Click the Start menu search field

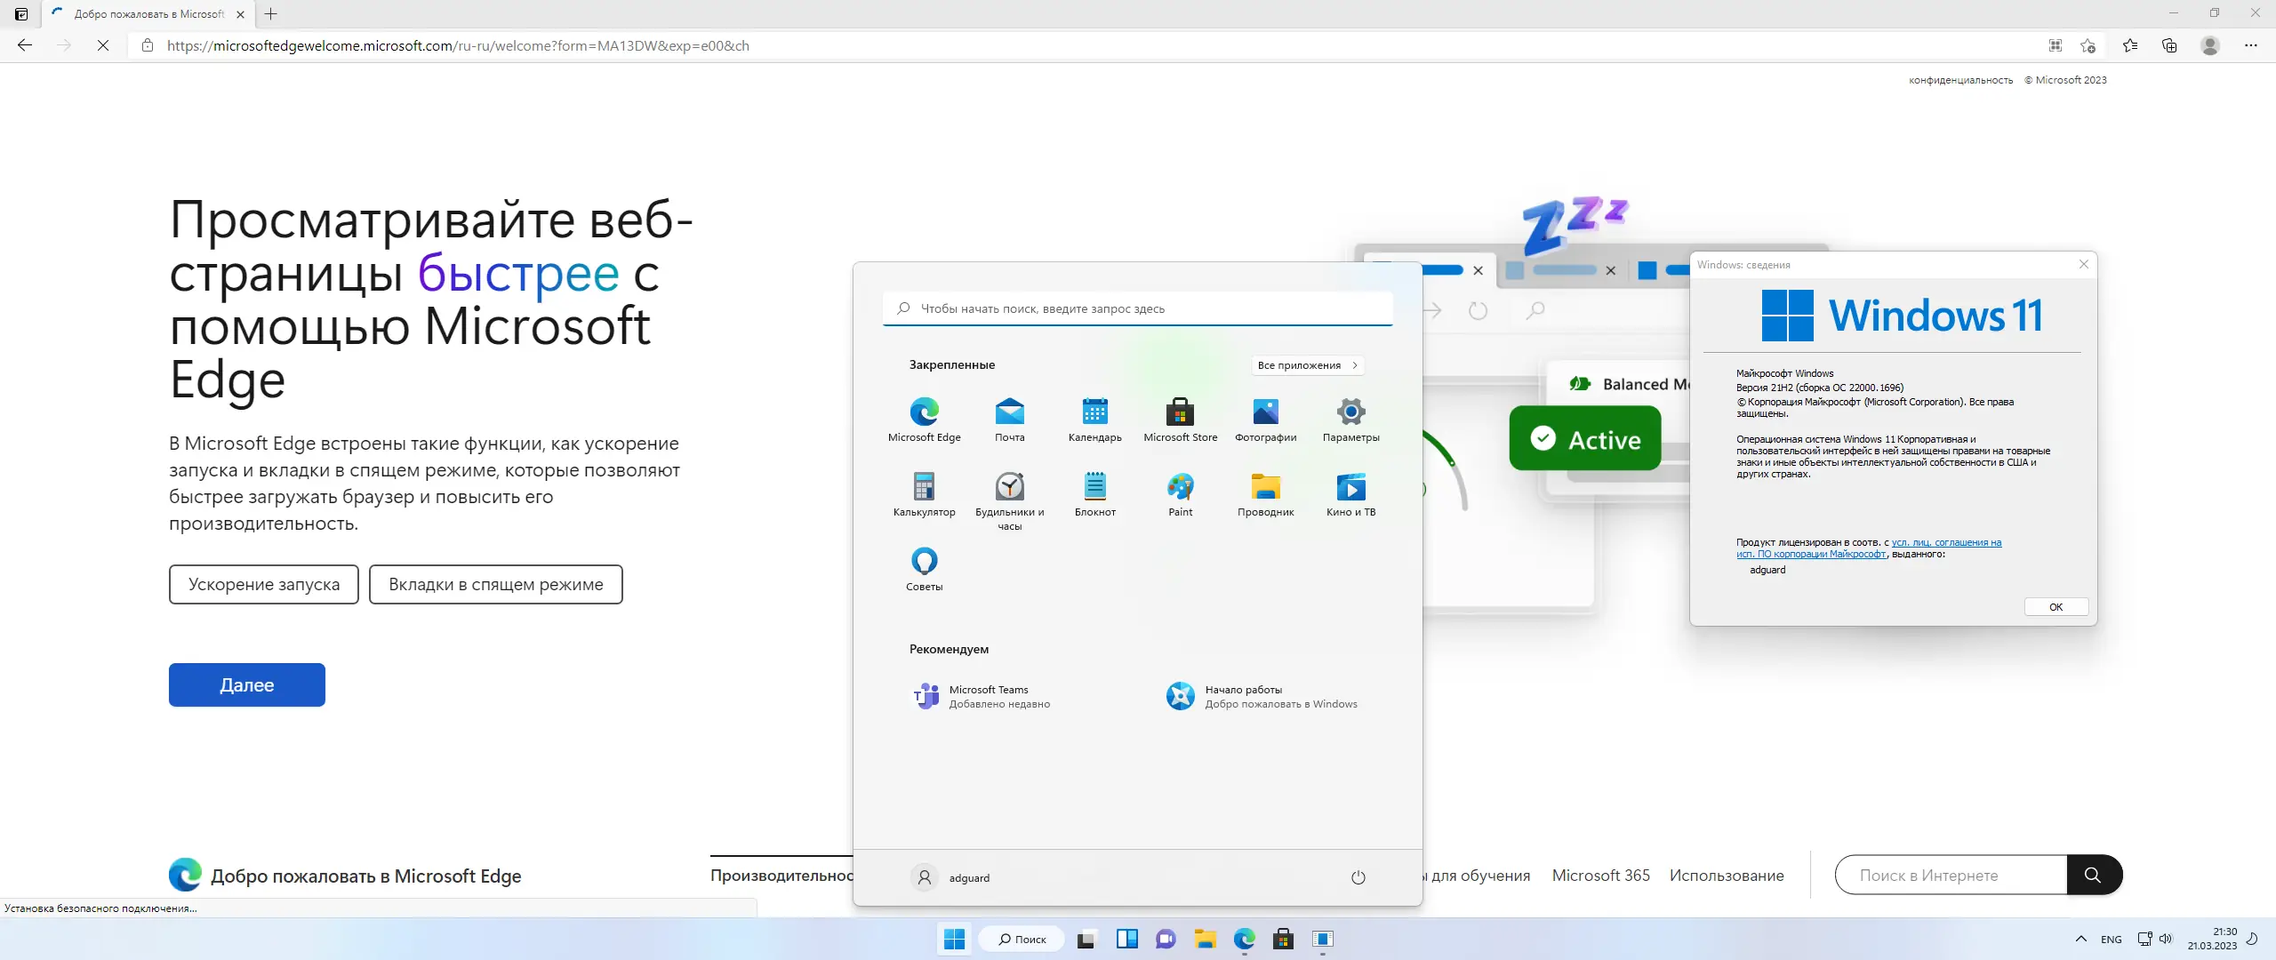coord(1138,308)
